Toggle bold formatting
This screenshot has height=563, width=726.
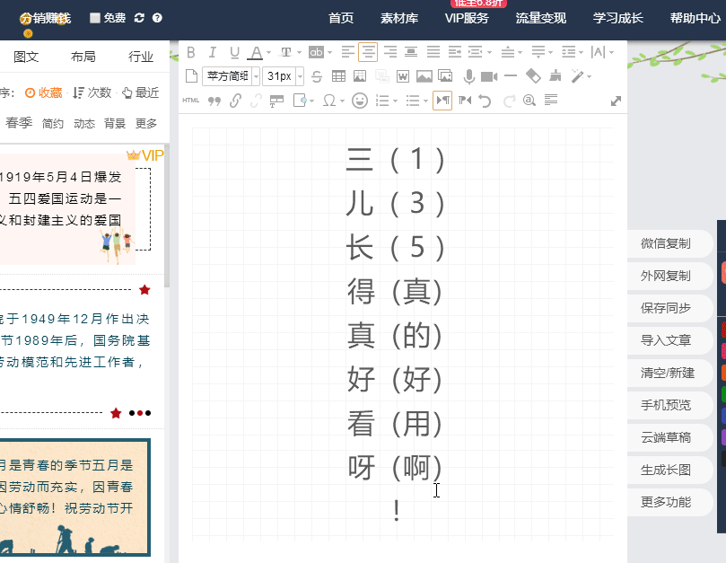[191, 52]
